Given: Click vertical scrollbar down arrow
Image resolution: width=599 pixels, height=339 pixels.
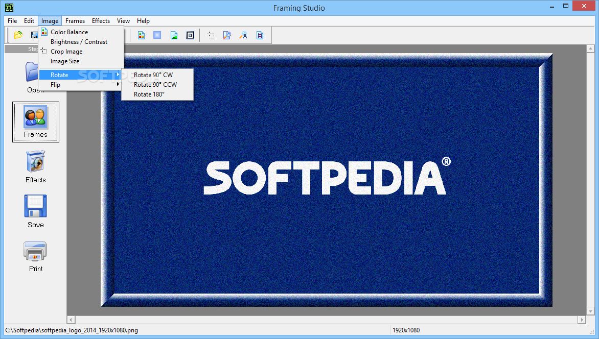Looking at the screenshot, I should click(590, 311).
